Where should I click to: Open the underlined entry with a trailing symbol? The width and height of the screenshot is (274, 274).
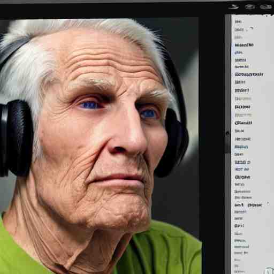click(x=242, y=162)
